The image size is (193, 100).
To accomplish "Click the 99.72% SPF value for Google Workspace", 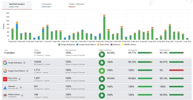I will click(x=132, y=62).
